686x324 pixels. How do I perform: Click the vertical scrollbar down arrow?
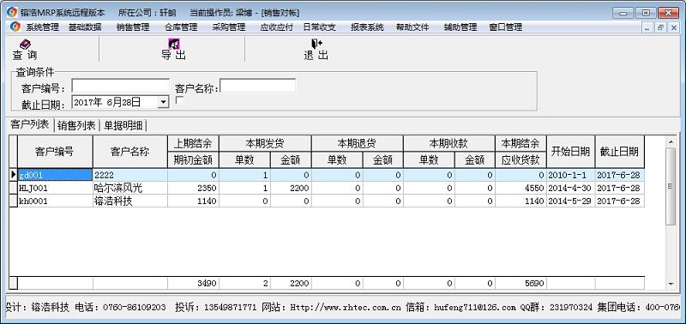(671, 284)
